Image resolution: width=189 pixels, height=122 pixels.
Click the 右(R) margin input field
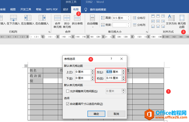[x=114, y=78]
